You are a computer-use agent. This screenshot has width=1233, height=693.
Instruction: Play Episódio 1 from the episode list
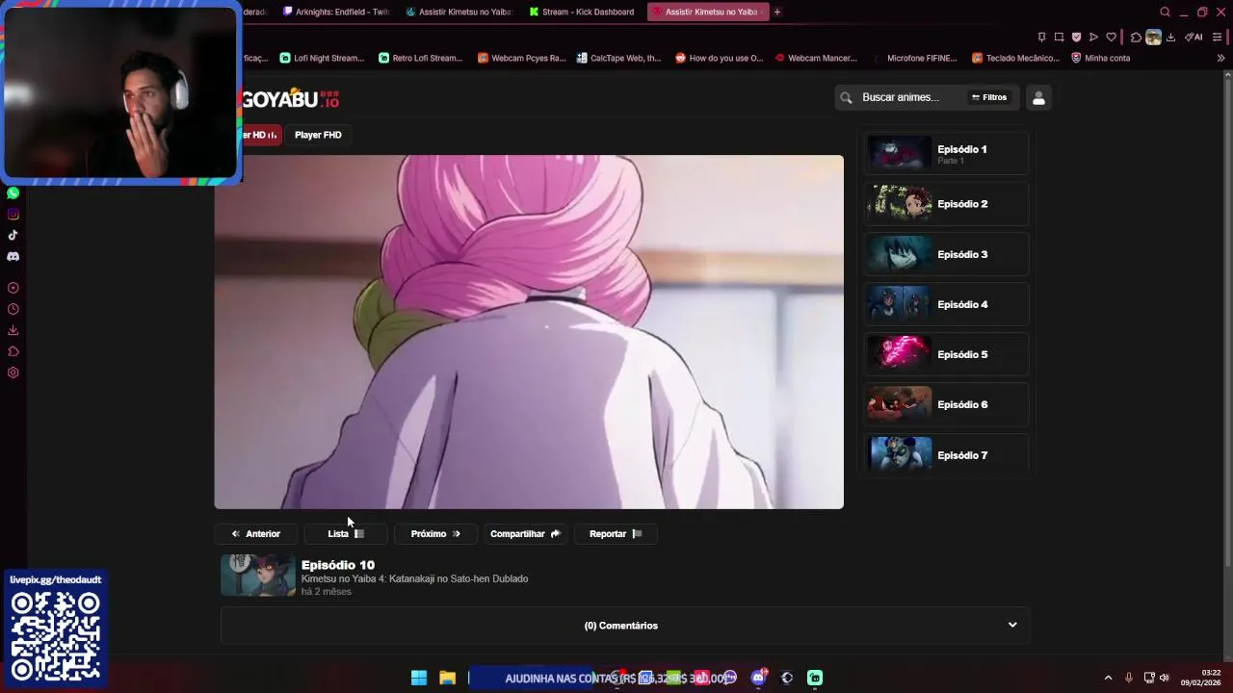click(x=946, y=153)
